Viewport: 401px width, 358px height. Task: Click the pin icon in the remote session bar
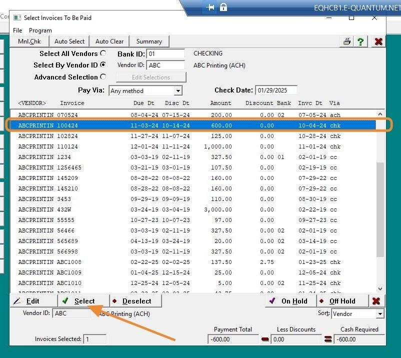(210, 7)
